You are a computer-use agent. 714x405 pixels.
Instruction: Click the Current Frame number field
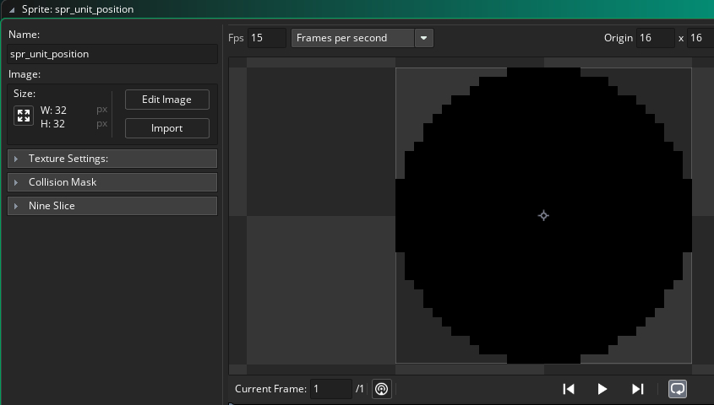click(331, 389)
